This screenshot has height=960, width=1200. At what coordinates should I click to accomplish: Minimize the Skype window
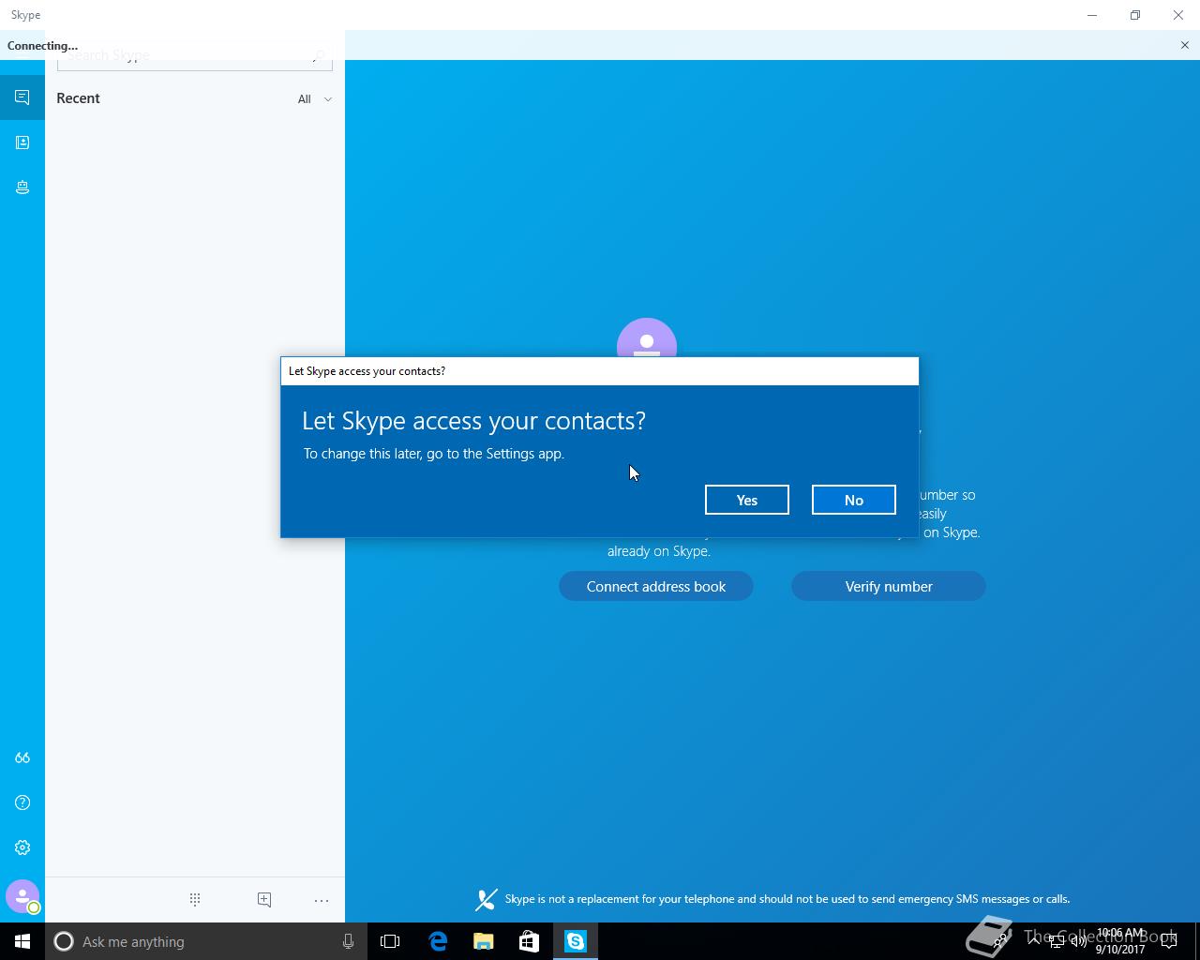coord(1092,15)
